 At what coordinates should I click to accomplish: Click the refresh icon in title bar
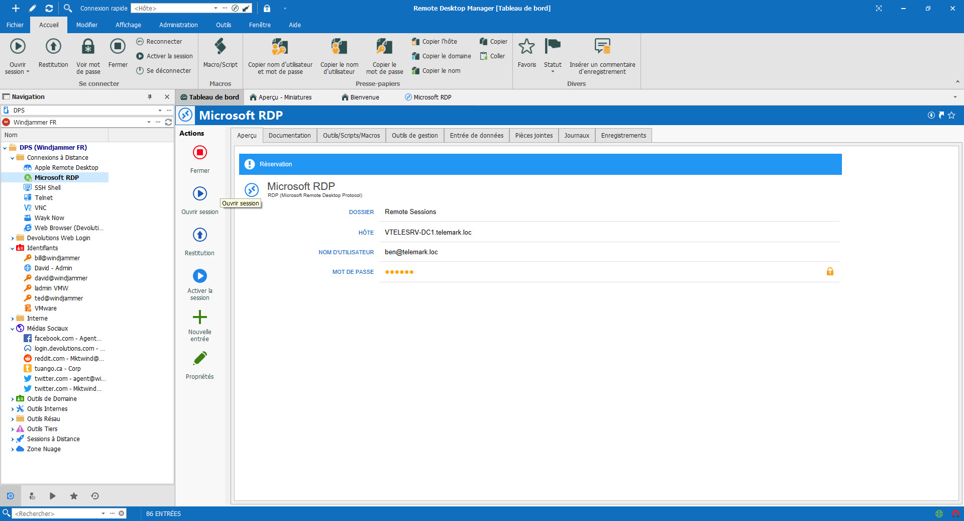(x=49, y=8)
